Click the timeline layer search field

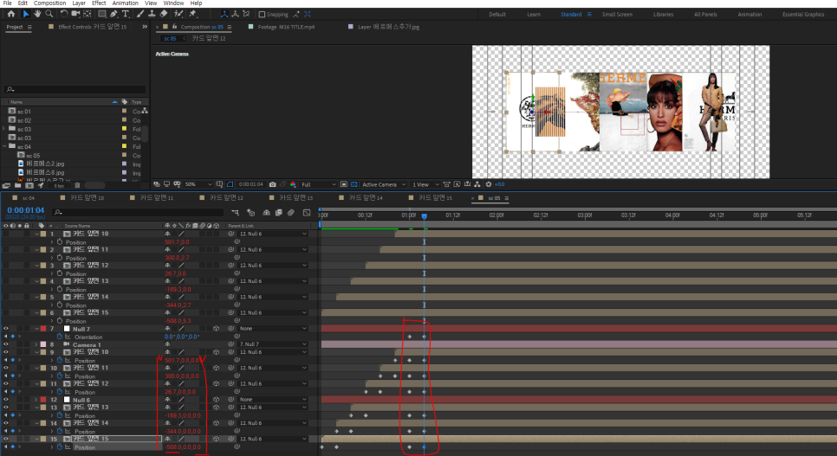[139, 212]
